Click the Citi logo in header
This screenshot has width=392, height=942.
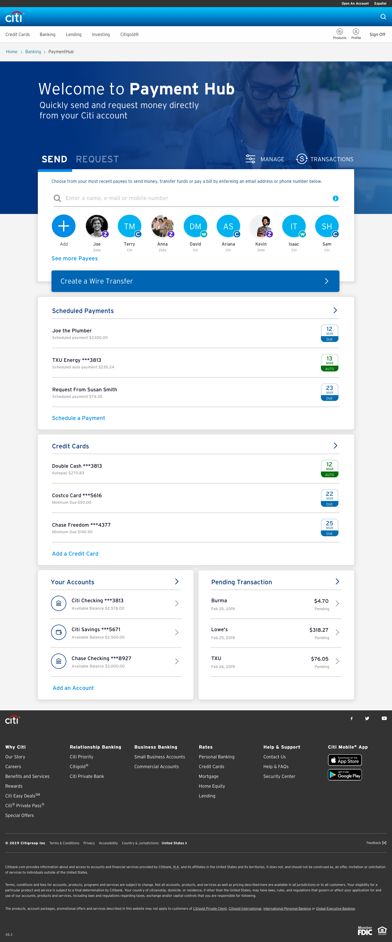coord(15,17)
